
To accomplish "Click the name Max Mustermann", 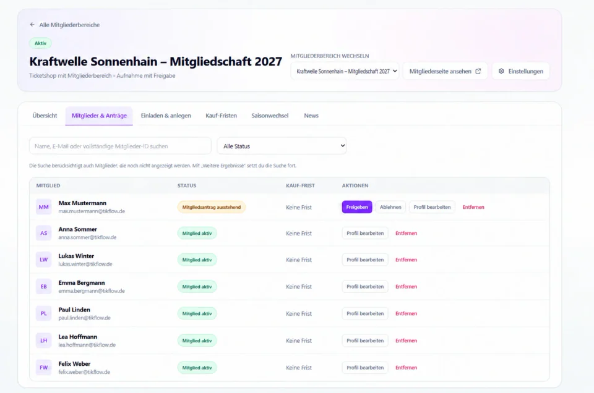I will 82,203.
